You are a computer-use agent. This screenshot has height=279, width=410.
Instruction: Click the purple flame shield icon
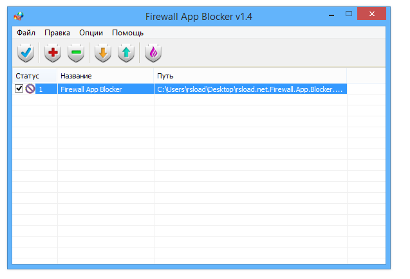tap(153, 53)
